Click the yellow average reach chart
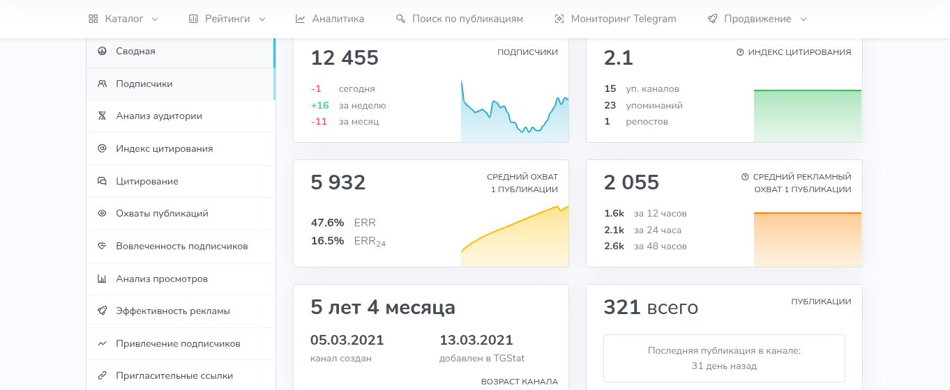The width and height of the screenshot is (950, 390). click(x=515, y=236)
